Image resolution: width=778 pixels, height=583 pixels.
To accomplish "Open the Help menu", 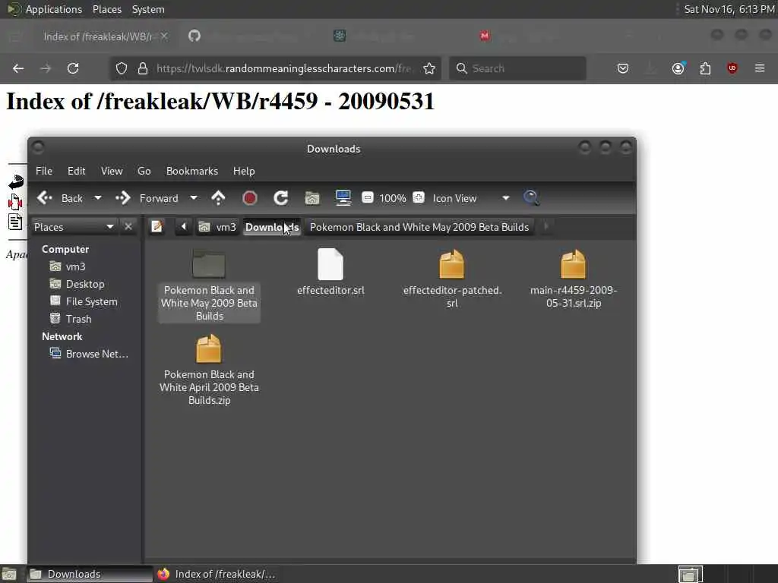I will [244, 171].
